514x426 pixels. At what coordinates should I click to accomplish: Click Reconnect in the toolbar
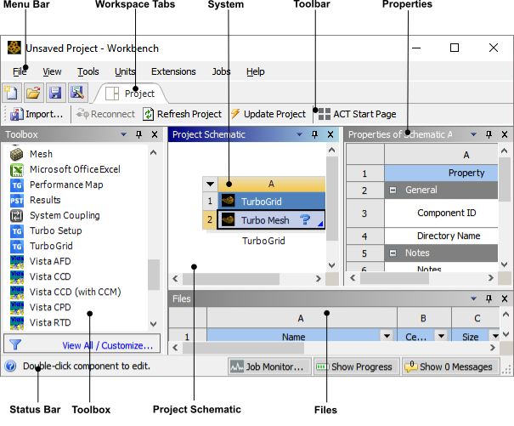[x=105, y=114]
